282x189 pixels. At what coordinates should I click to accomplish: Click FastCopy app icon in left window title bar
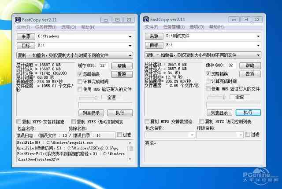click(x=18, y=20)
